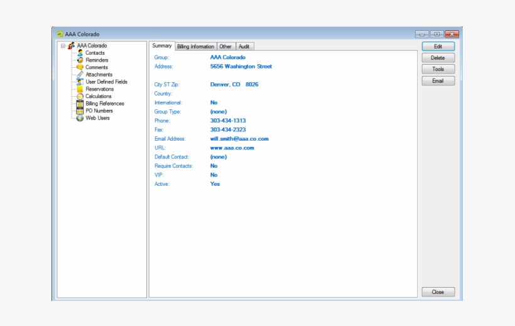Image resolution: width=515 pixels, height=326 pixels.
Task: Maximize the AAA Colorado window
Action: (x=437, y=34)
